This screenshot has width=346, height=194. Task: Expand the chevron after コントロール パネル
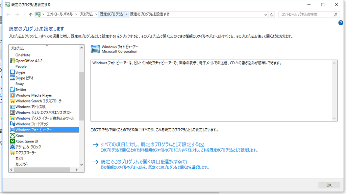click(76, 14)
